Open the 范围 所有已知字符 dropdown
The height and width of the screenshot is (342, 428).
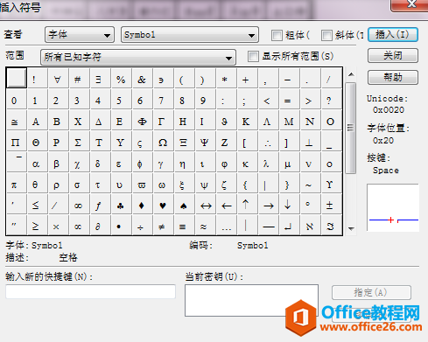click(x=137, y=57)
